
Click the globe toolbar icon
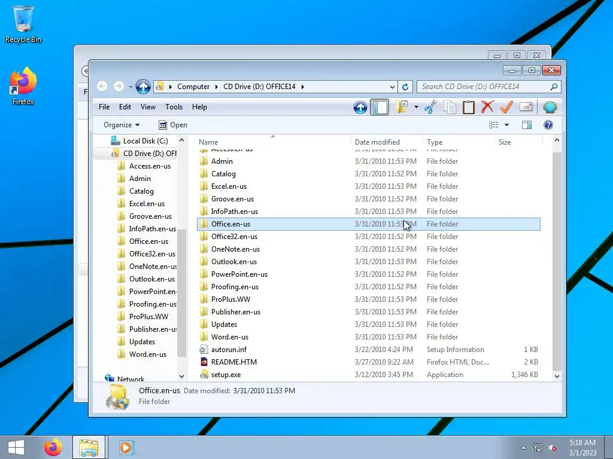pyautogui.click(x=550, y=107)
